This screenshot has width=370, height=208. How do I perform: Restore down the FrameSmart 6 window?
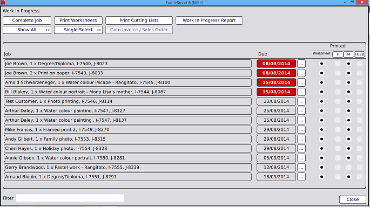click(352, 2)
